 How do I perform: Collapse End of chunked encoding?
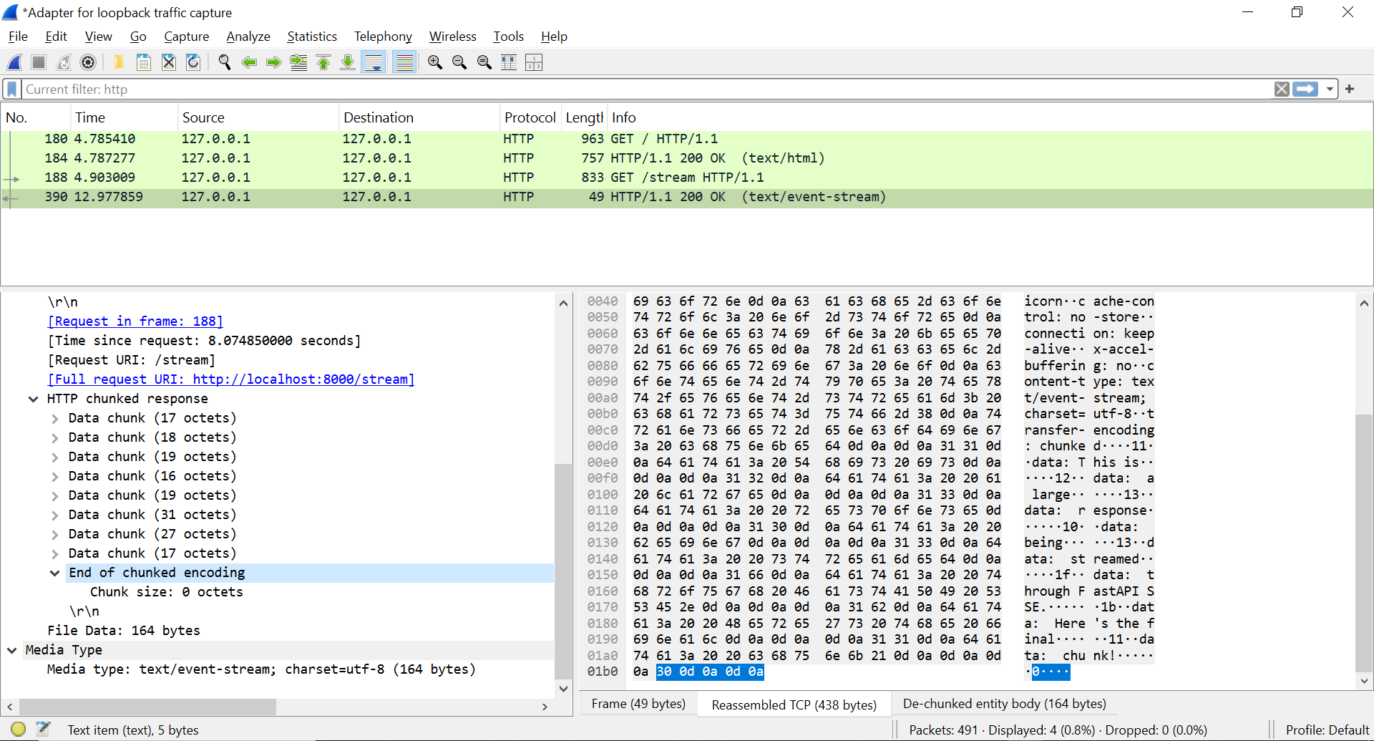54,573
